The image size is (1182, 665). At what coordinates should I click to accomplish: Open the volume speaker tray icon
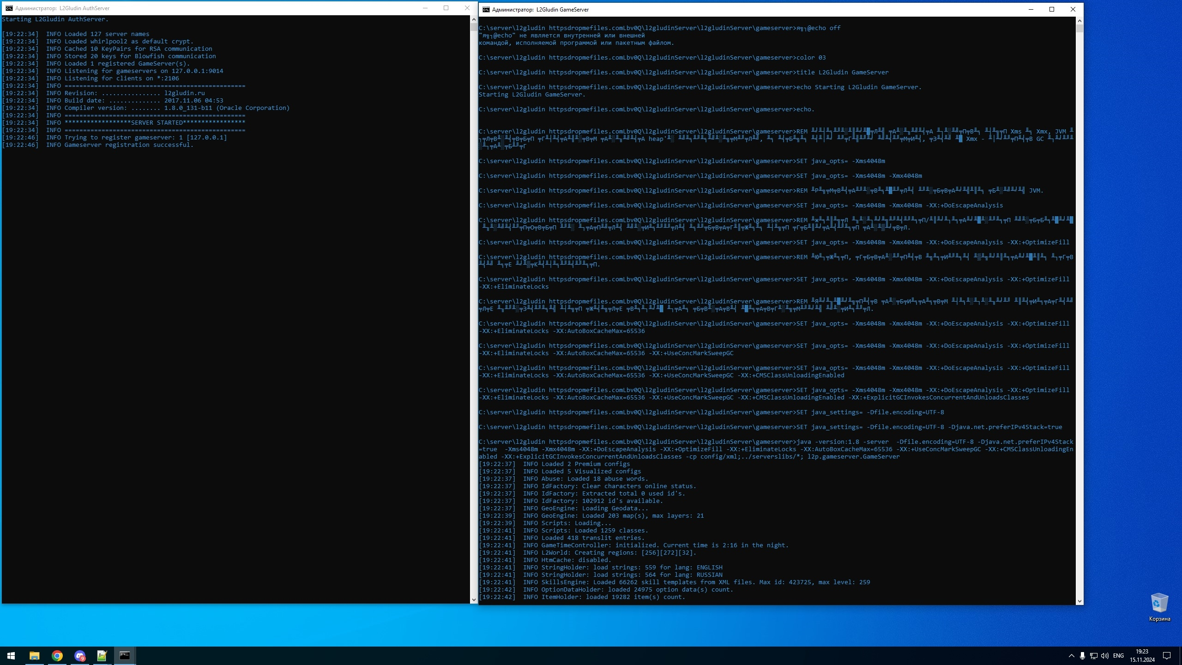pyautogui.click(x=1105, y=656)
